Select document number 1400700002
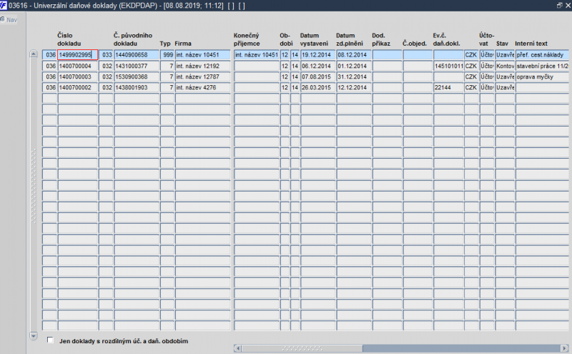The image size is (572, 354). click(x=78, y=87)
